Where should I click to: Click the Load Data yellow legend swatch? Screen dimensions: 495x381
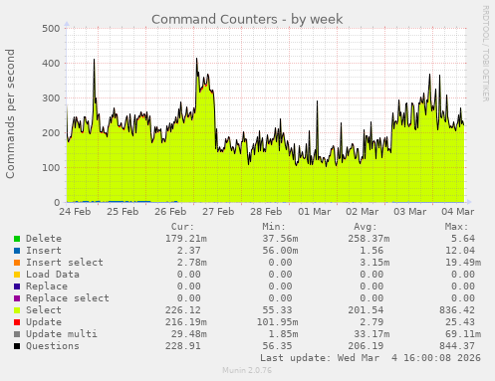17,275
